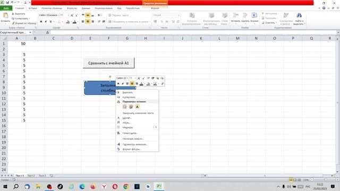The width and height of the screenshot is (340, 191).
Task: Toggle Bold on the mini toolbar
Action: click(118, 84)
